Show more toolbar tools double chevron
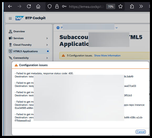 (141, 6)
